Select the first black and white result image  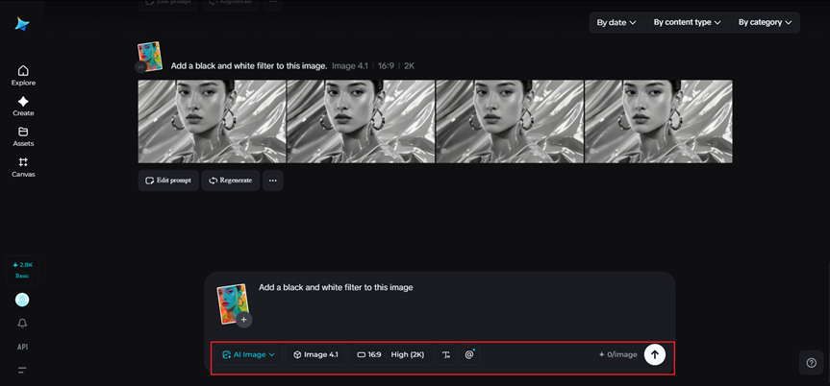point(212,121)
